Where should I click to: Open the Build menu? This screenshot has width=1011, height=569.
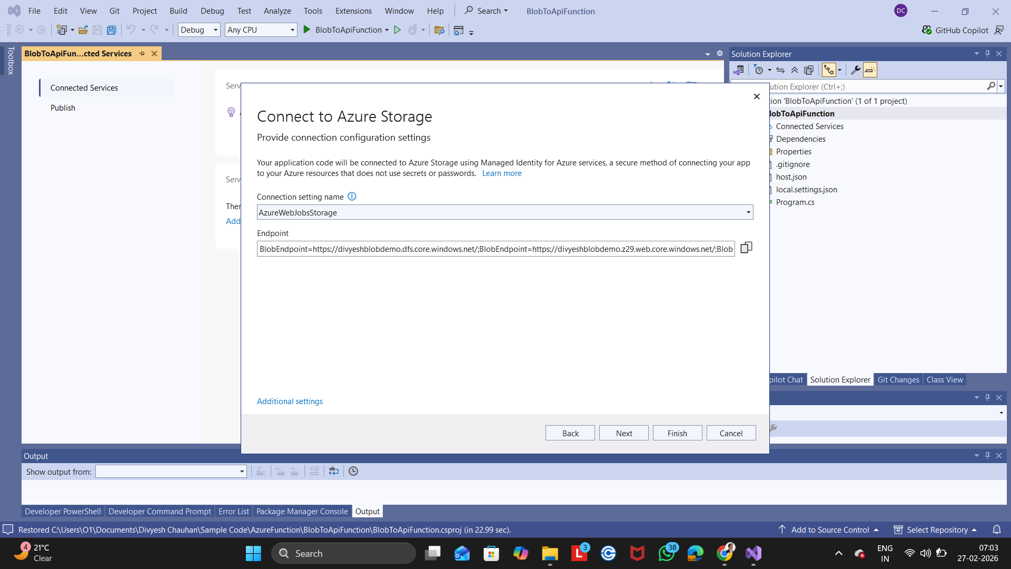178,11
